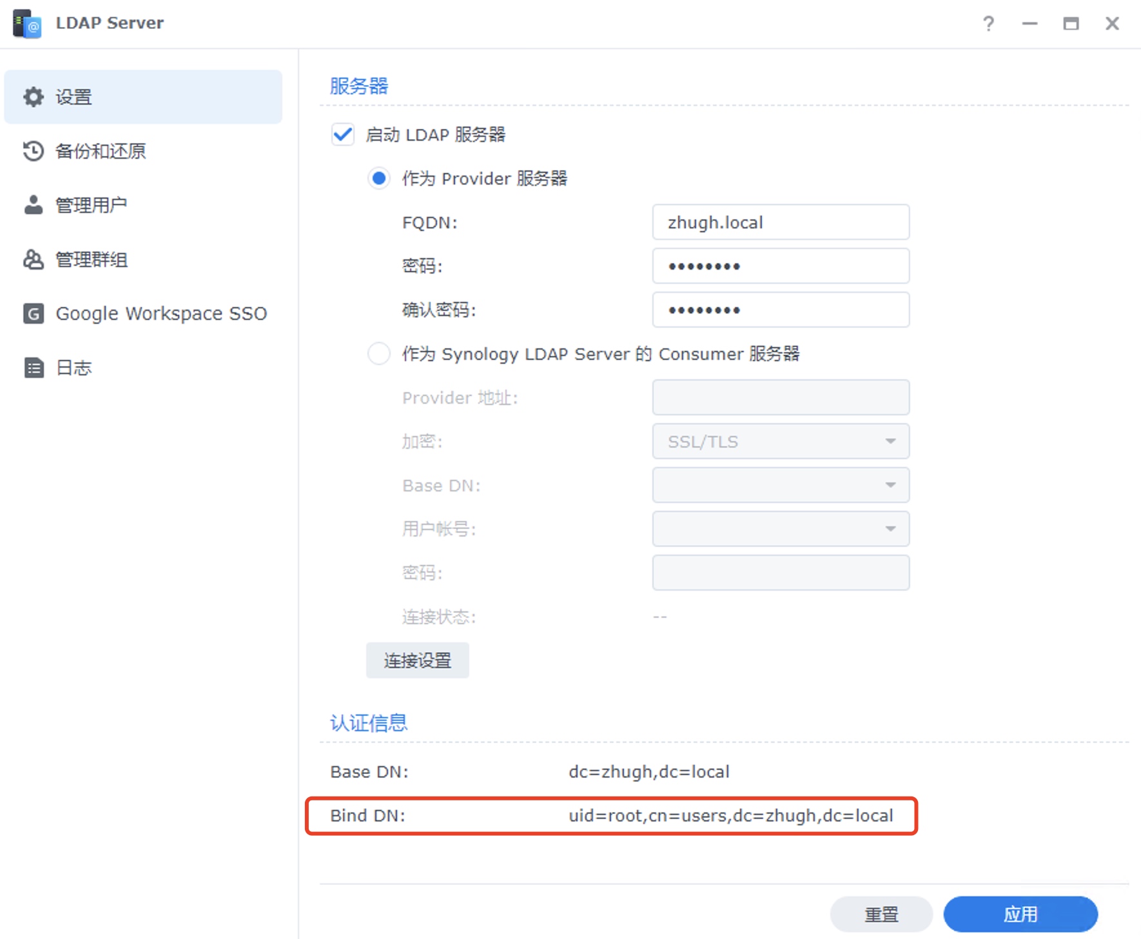Click the 重置 reset button

(x=881, y=914)
